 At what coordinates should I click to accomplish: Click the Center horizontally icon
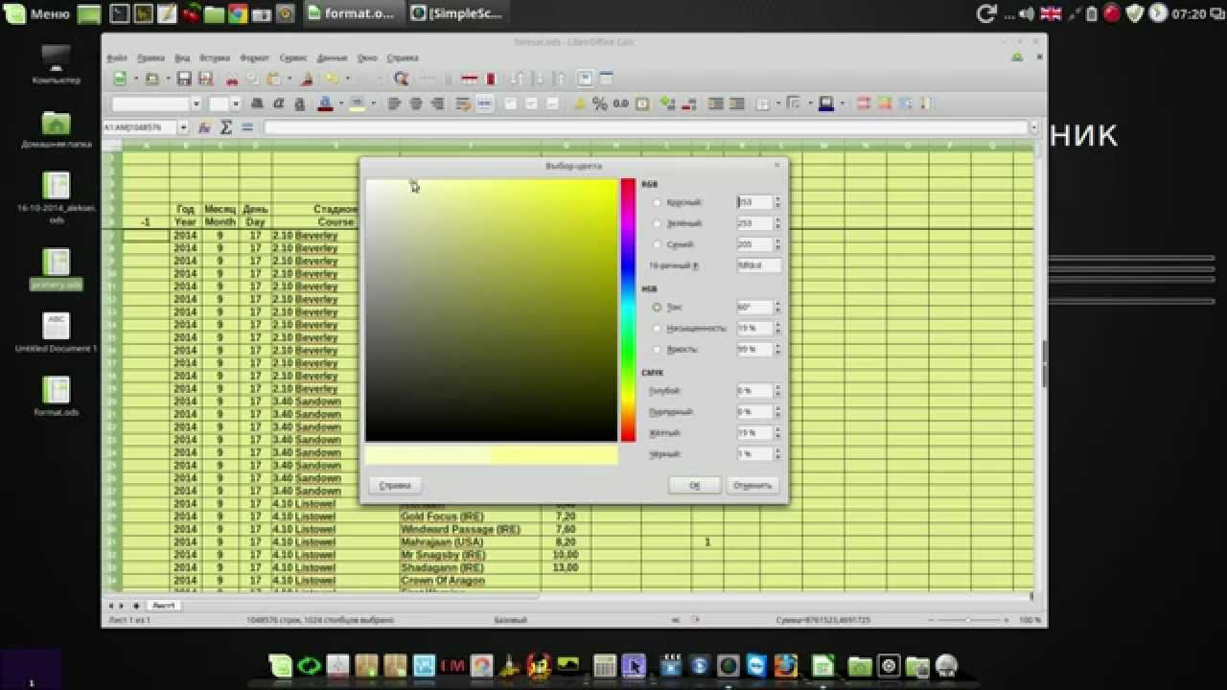(416, 103)
